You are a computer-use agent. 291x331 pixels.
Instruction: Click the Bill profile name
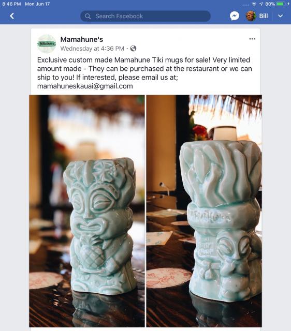click(264, 16)
